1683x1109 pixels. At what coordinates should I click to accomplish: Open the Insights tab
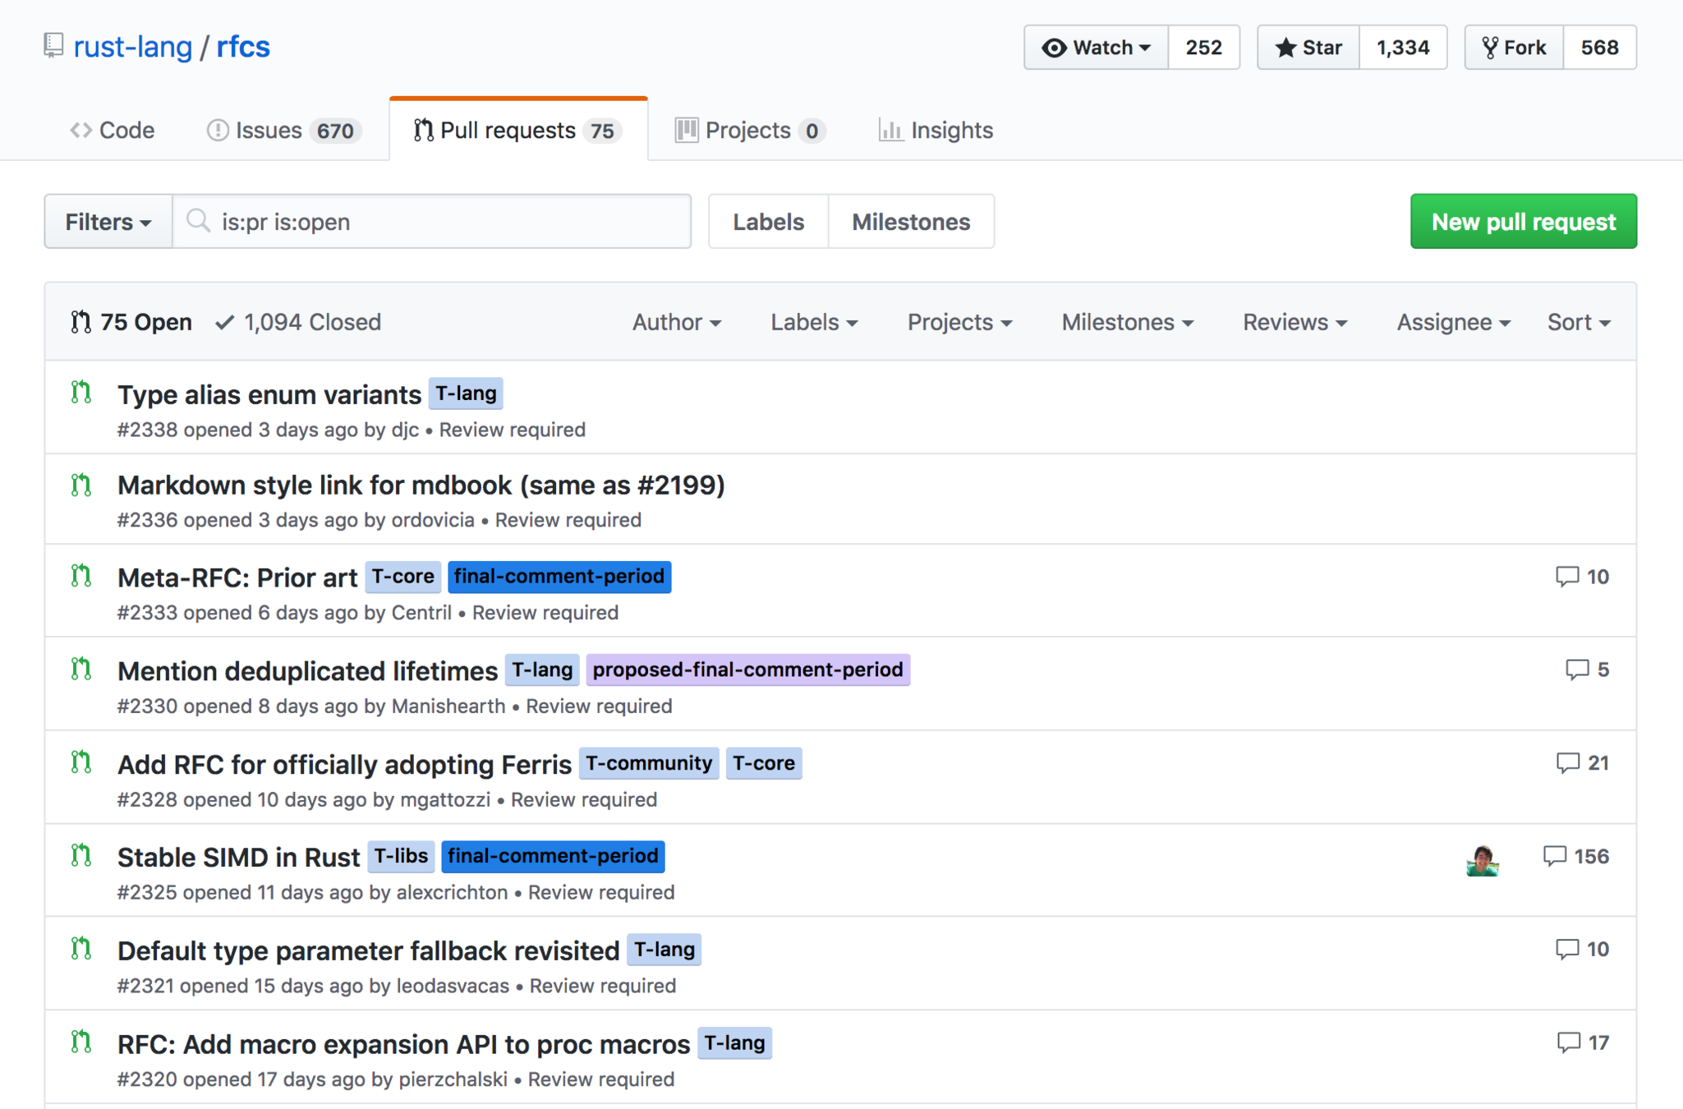coord(936,130)
